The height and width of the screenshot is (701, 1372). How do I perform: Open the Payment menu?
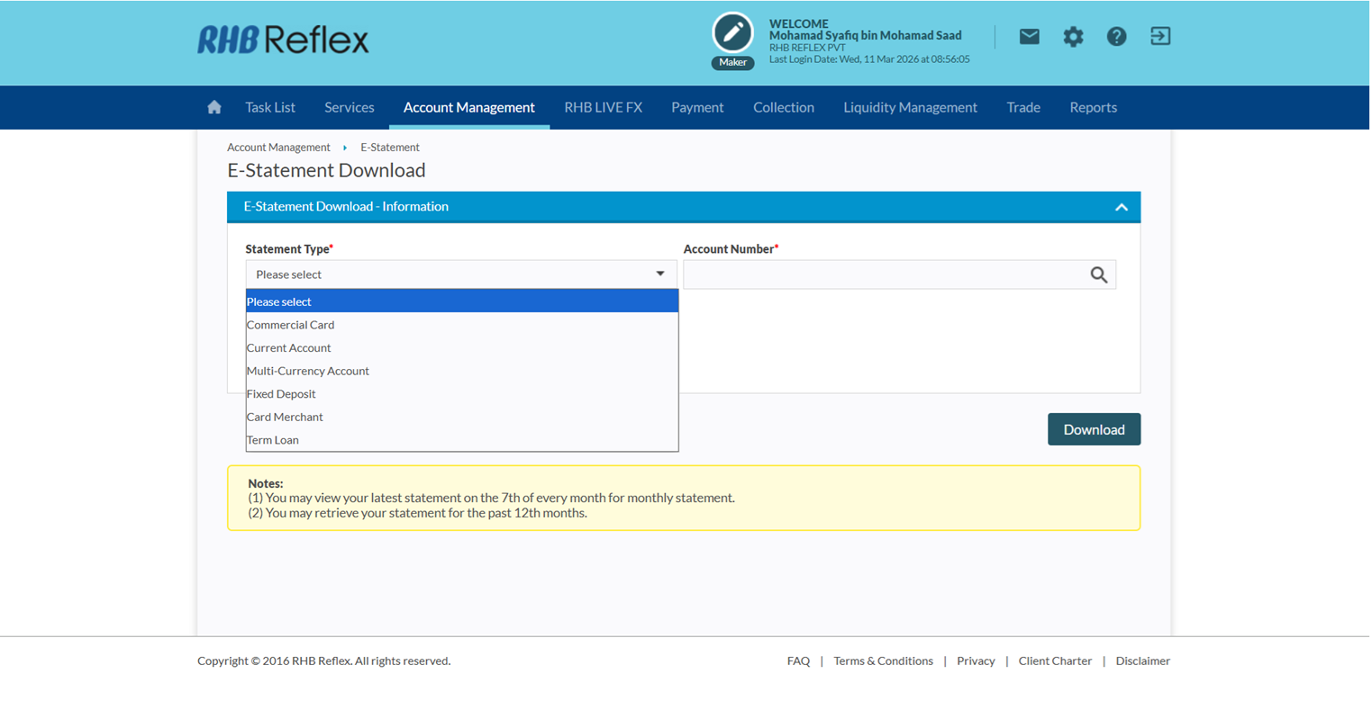(x=697, y=107)
